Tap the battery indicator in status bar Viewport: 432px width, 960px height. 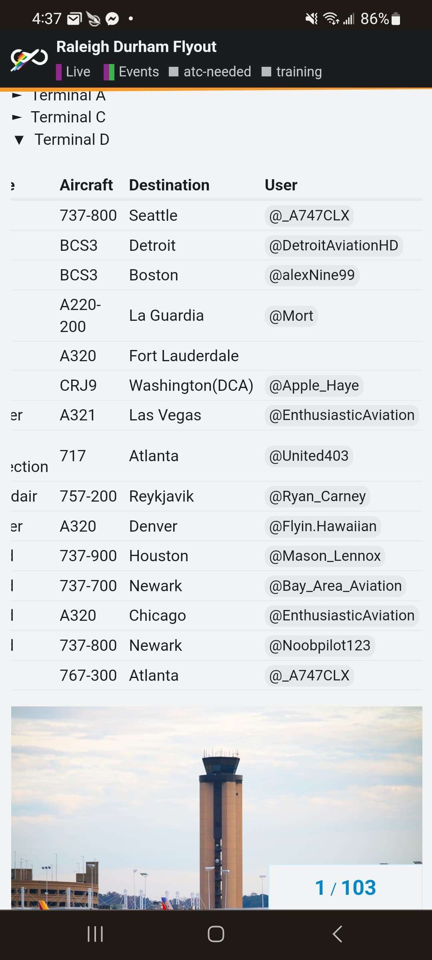point(396,19)
